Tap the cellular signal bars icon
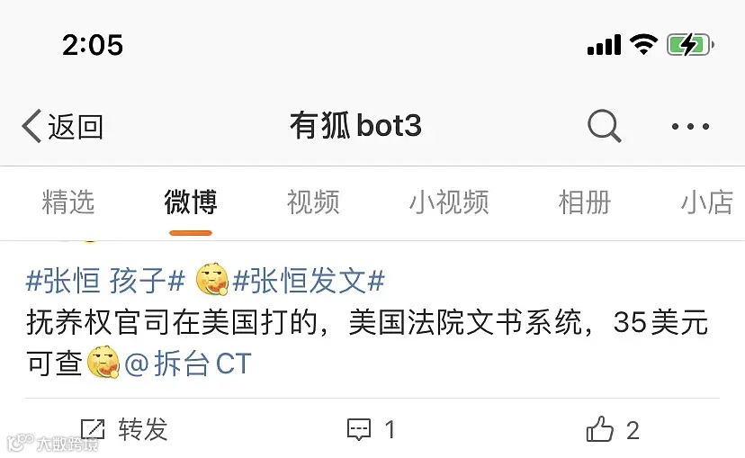This screenshot has width=745, height=458. pyautogui.click(x=604, y=45)
